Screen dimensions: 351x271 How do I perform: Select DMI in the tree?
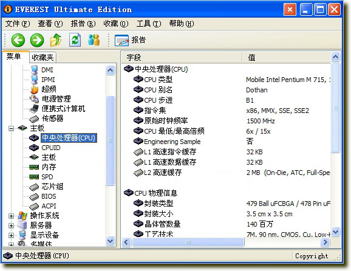pos(47,70)
